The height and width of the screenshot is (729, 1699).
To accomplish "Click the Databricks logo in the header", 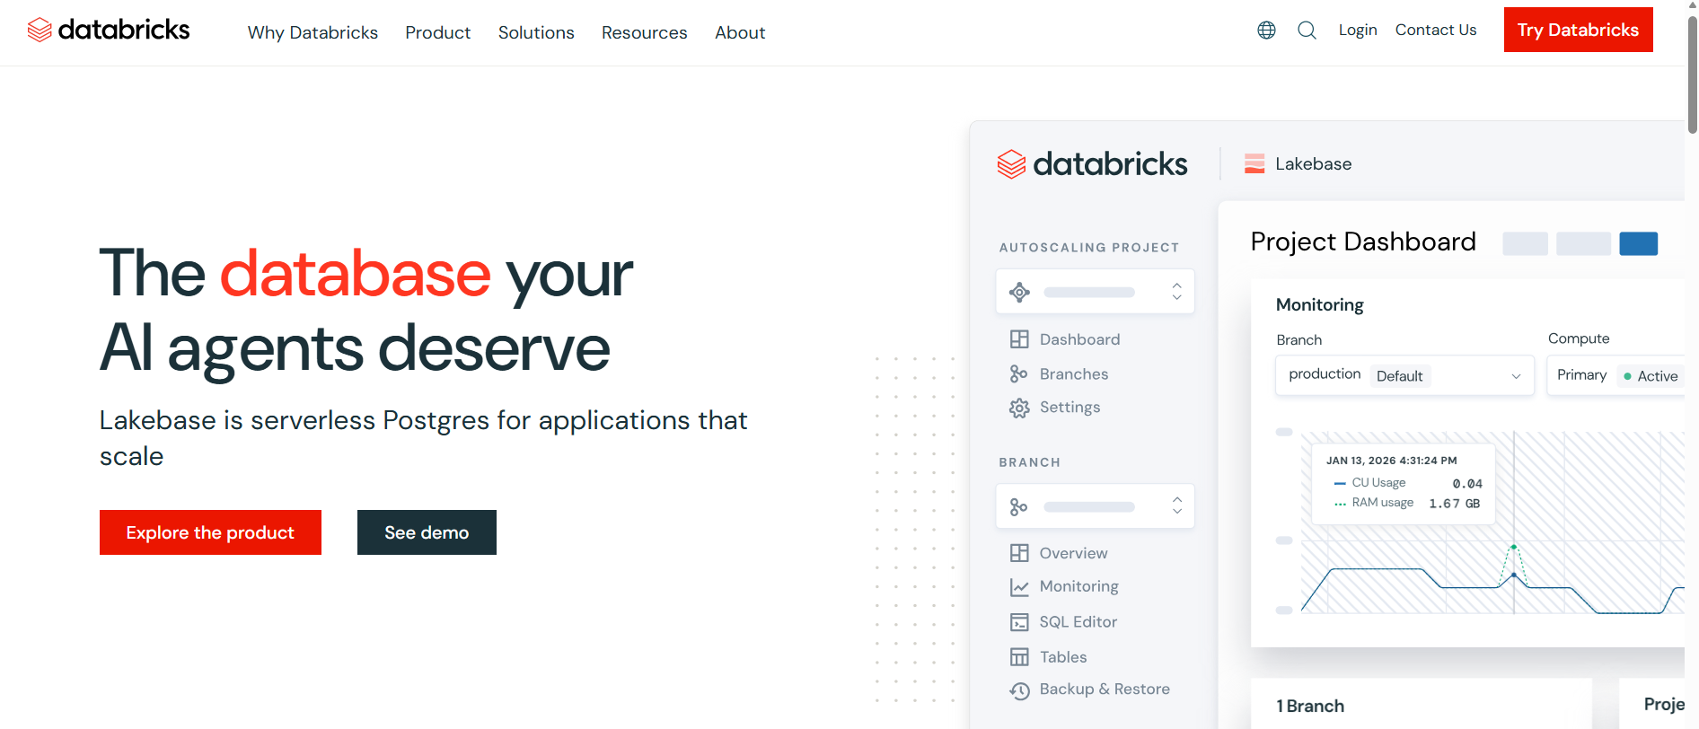I will pos(109,30).
